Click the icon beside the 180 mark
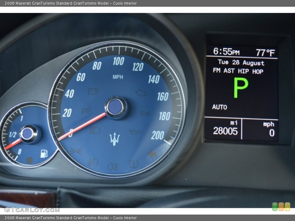Image resolution: width=295 pixels, height=221 pixels. tap(146, 113)
